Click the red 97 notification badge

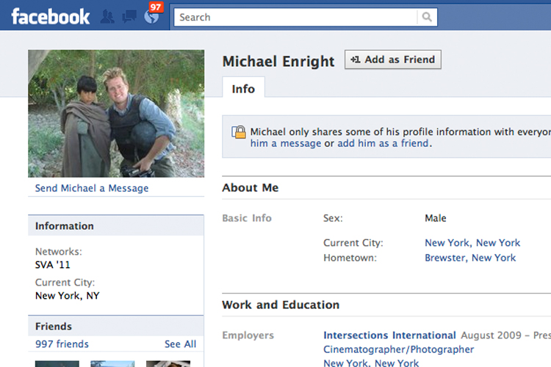[156, 7]
